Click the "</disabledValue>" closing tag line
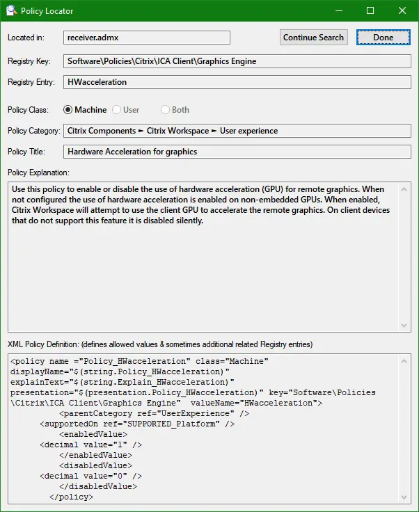Viewport: 419px width, 512px height. click(x=98, y=486)
